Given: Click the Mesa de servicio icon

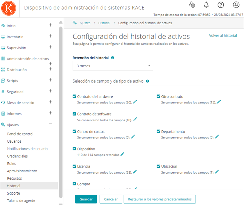Looking at the screenshot, I should (3, 102).
